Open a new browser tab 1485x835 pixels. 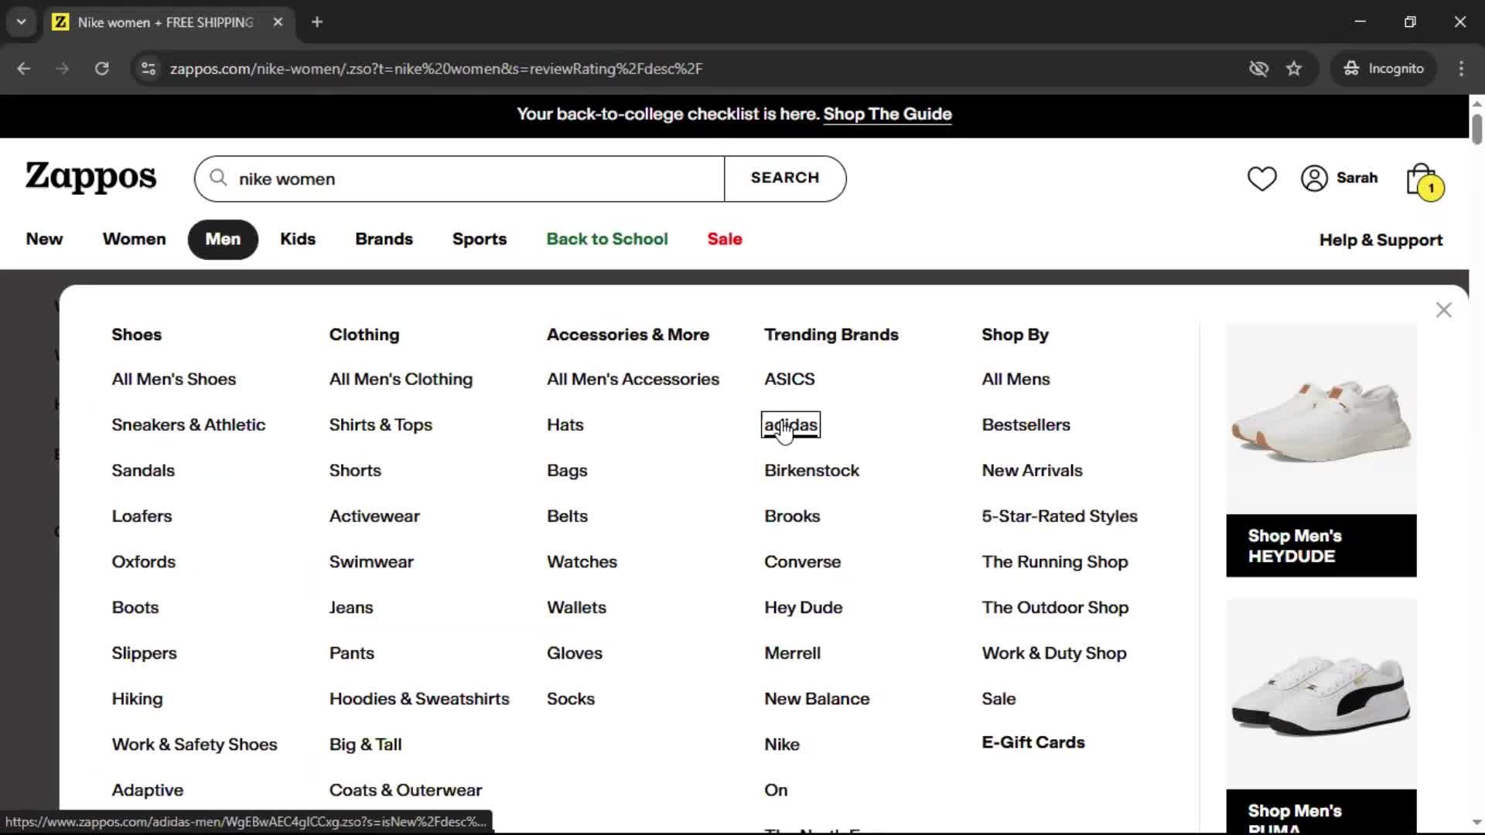pos(316,22)
